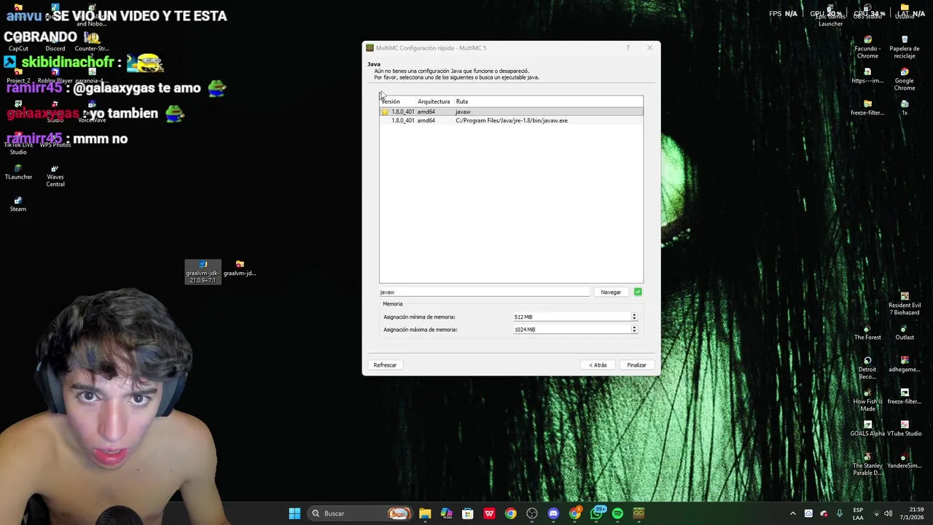This screenshot has width=933, height=525.
Task: Select the Google Chrome desktop shortcut
Action: pyautogui.click(x=905, y=79)
